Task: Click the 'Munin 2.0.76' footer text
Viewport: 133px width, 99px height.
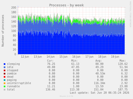Action: coord(66,96)
